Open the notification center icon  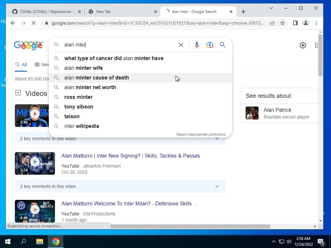click(321, 242)
